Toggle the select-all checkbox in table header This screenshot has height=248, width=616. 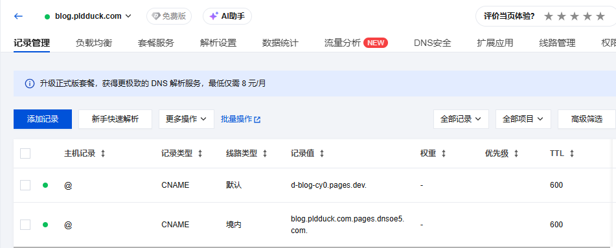25,153
